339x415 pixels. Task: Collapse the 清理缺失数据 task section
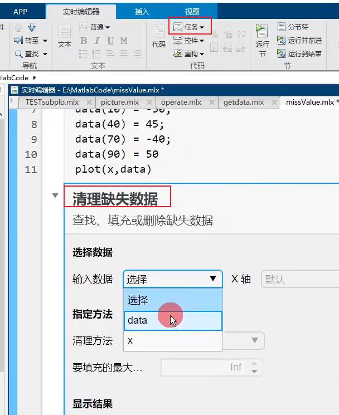point(55,196)
